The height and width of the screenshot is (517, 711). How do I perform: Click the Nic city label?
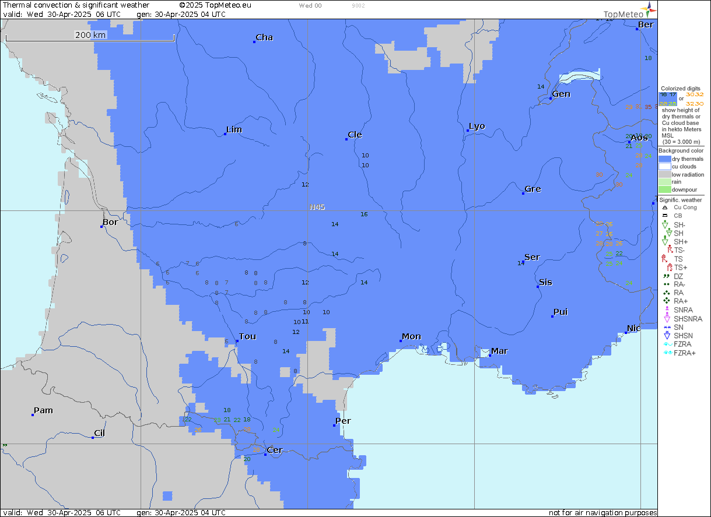click(x=633, y=328)
